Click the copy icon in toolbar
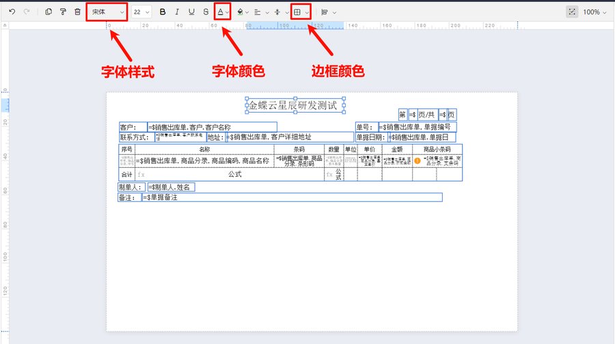The height and width of the screenshot is (344, 615). (x=49, y=12)
